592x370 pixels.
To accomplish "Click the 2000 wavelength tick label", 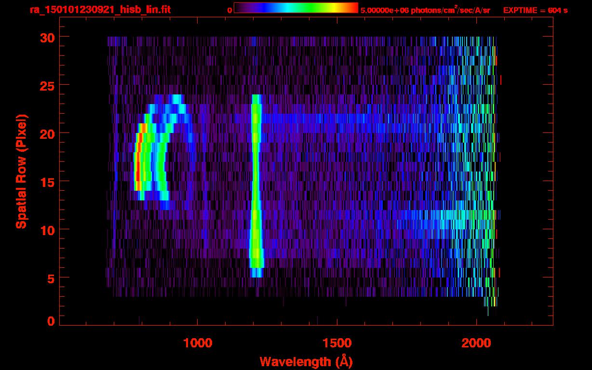I will (x=476, y=343).
